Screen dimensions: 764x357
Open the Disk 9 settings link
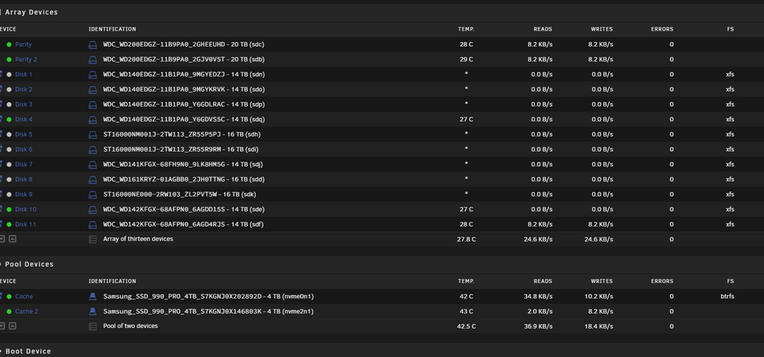tap(24, 195)
